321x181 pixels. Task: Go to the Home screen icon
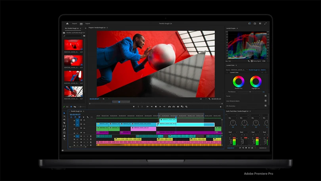coord(67,23)
